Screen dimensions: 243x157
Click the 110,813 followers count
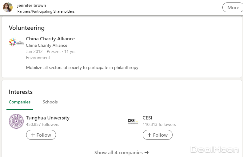tap(159, 124)
